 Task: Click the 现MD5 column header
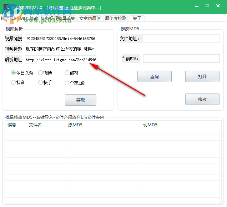[181, 125]
